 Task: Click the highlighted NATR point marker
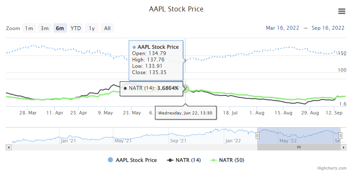[x=186, y=89]
